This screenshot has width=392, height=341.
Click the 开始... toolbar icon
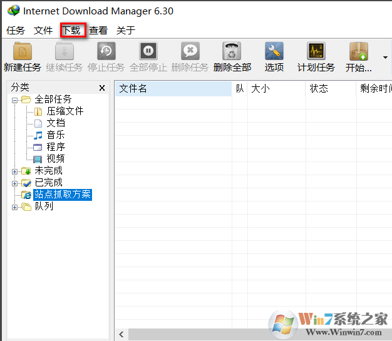click(x=359, y=51)
